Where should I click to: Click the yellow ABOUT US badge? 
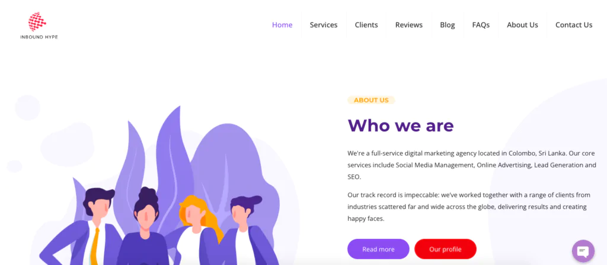[371, 100]
